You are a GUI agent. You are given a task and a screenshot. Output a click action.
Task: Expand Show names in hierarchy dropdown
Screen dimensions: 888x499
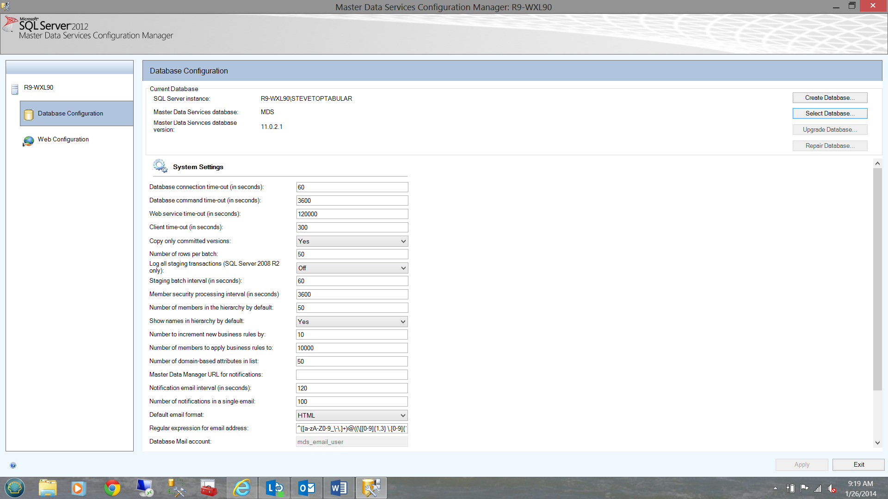[403, 322]
